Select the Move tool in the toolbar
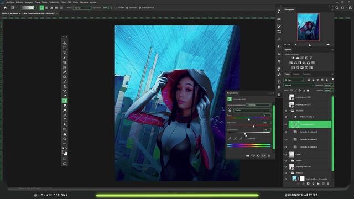354x199 pixels. [65, 43]
